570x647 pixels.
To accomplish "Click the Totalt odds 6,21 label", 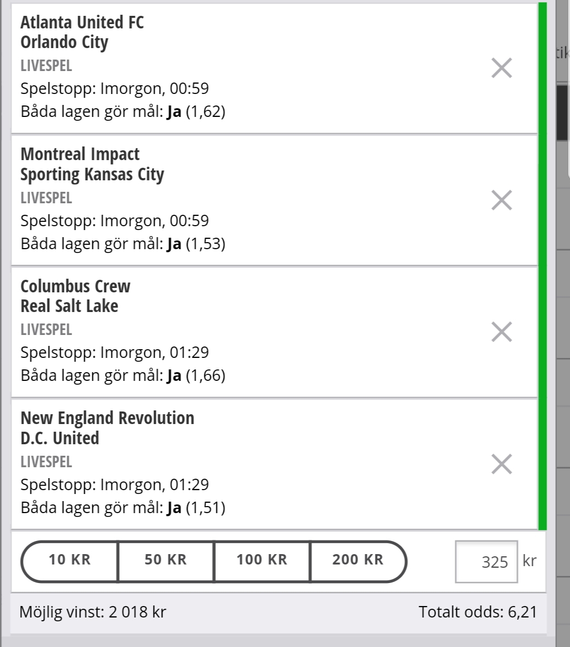I will coord(478,611).
